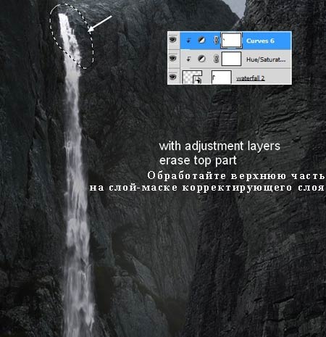Hide the Curves 6 layer

point(172,40)
